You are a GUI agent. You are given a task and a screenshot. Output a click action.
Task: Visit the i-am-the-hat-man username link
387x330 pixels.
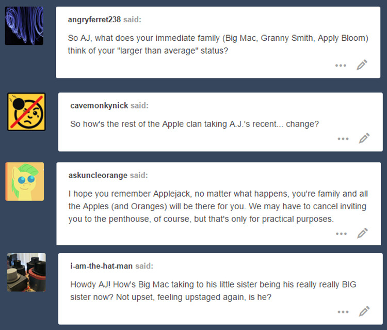click(x=102, y=266)
